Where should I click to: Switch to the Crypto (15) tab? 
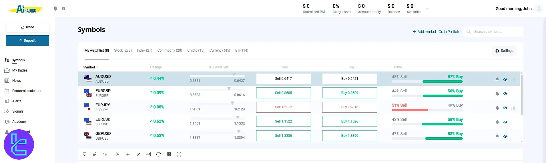coord(196,50)
